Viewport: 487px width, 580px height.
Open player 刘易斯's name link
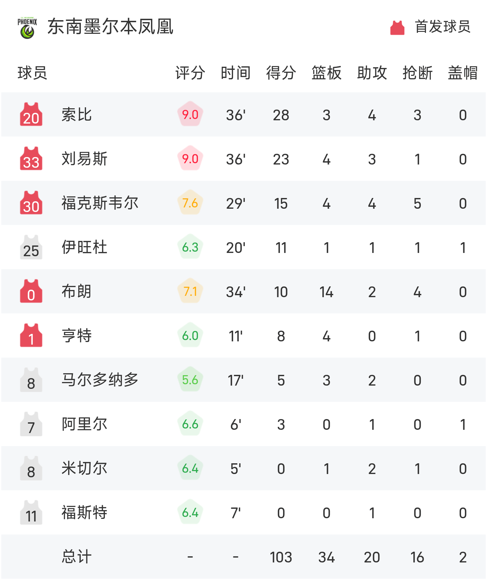[84, 159]
